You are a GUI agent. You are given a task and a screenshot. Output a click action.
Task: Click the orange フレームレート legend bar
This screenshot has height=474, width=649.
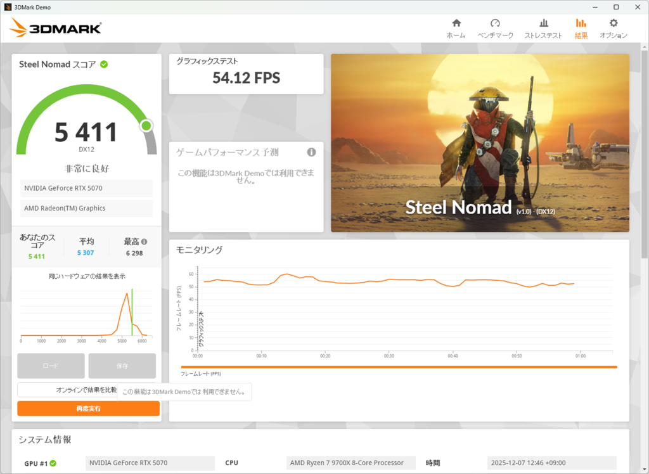(399, 367)
